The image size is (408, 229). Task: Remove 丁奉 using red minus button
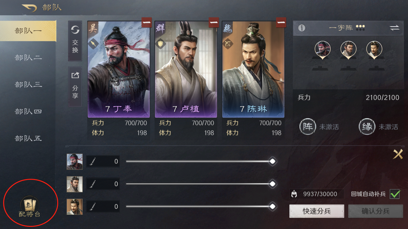tap(147, 22)
